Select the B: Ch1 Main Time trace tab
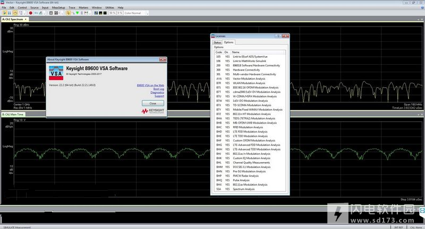This screenshot has width=425, height=229. [x=13, y=114]
